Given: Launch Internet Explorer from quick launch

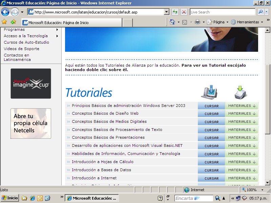Looking at the screenshot, I should tap(32, 198).
